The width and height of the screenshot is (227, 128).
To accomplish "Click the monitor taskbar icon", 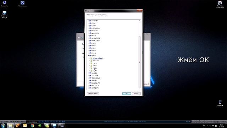I will pyautogui.click(x=54, y=126).
